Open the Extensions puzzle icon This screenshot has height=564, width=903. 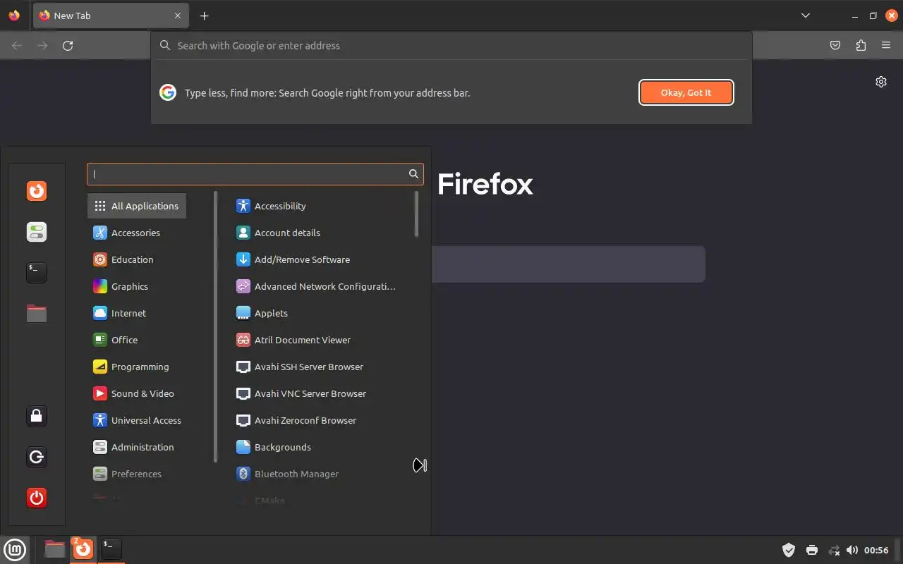pyautogui.click(x=861, y=46)
